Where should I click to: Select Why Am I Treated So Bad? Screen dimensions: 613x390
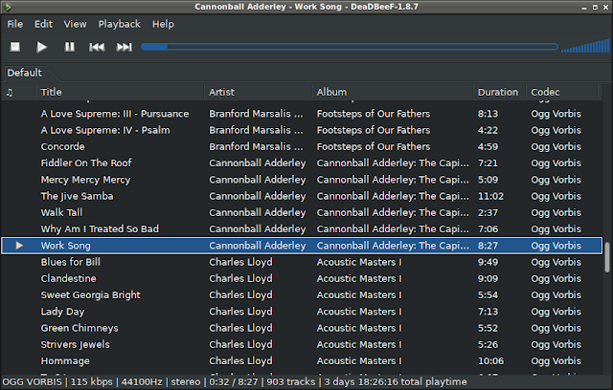point(302,228)
